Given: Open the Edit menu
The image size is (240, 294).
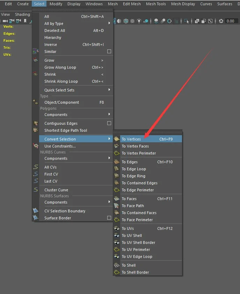Looking at the screenshot, I should 8,4.
